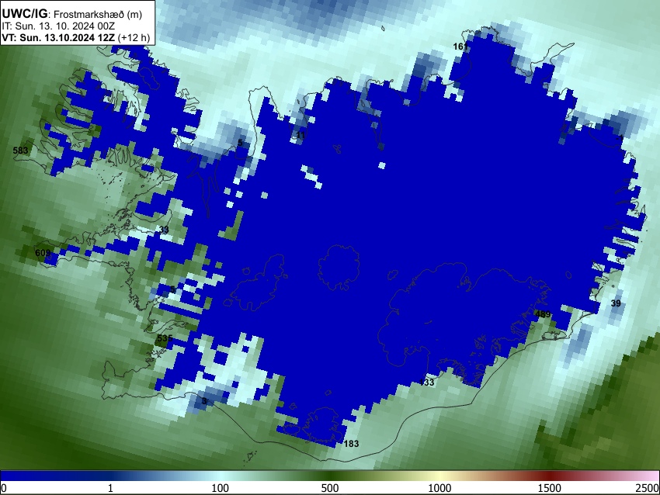Click the '100' label on the color scale

point(221,488)
